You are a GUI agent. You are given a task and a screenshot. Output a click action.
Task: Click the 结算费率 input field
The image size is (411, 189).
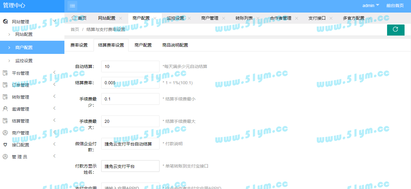coord(130,83)
